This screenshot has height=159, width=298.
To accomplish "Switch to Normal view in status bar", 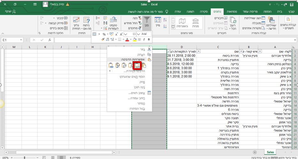I will pyautogui.click(x=61, y=158).
